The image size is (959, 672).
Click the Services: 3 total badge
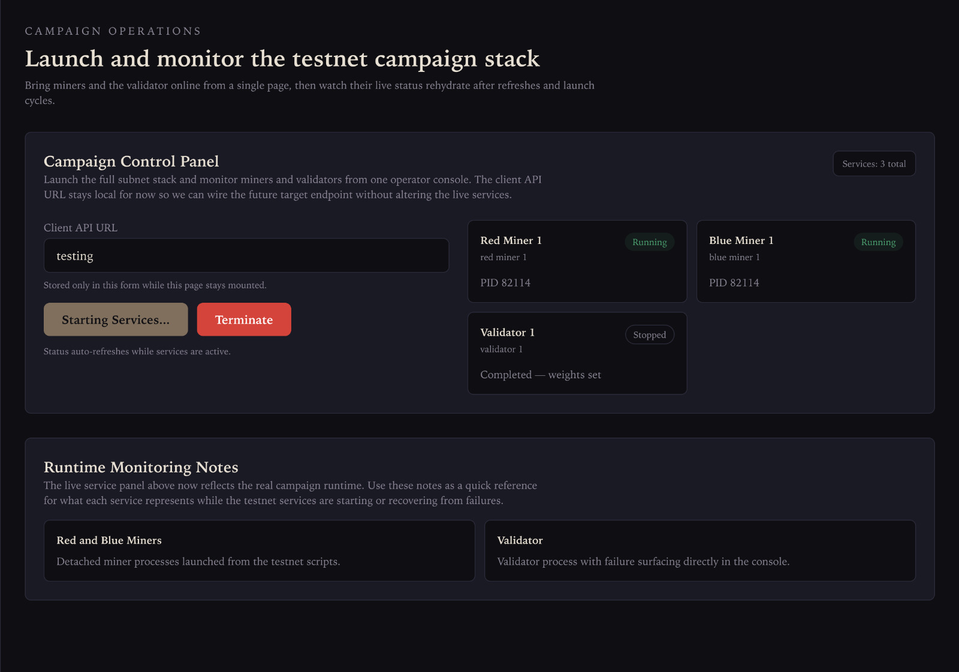point(873,164)
